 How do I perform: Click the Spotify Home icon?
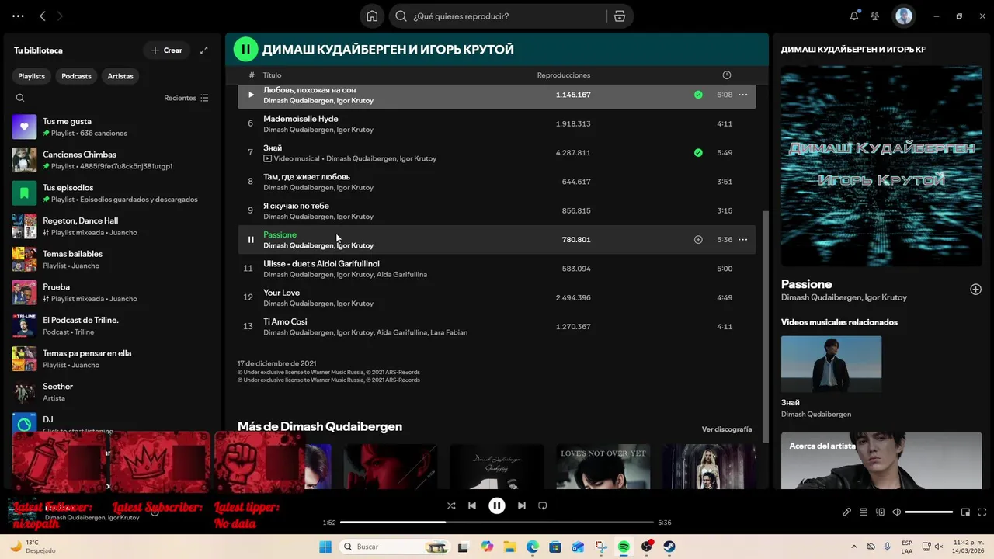click(372, 16)
